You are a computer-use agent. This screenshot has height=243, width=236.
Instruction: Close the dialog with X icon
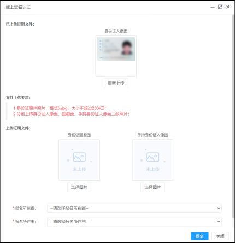pos(228,7)
